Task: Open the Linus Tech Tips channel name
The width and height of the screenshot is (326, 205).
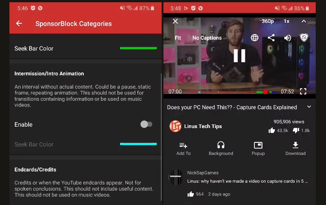Action: (203, 126)
